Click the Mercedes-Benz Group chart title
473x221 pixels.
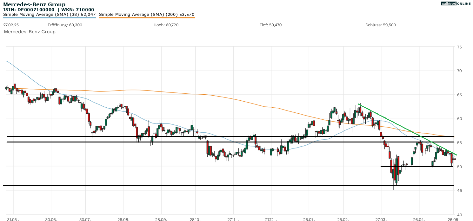pos(34,4)
